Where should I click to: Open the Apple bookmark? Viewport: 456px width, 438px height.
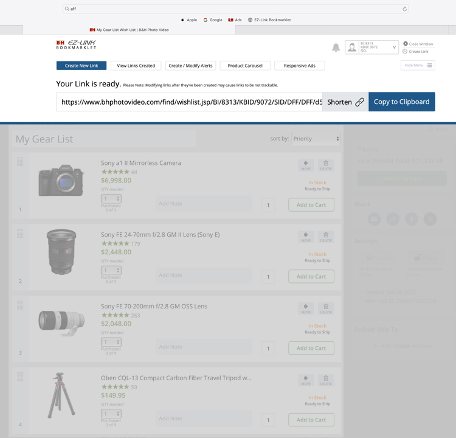(x=189, y=20)
